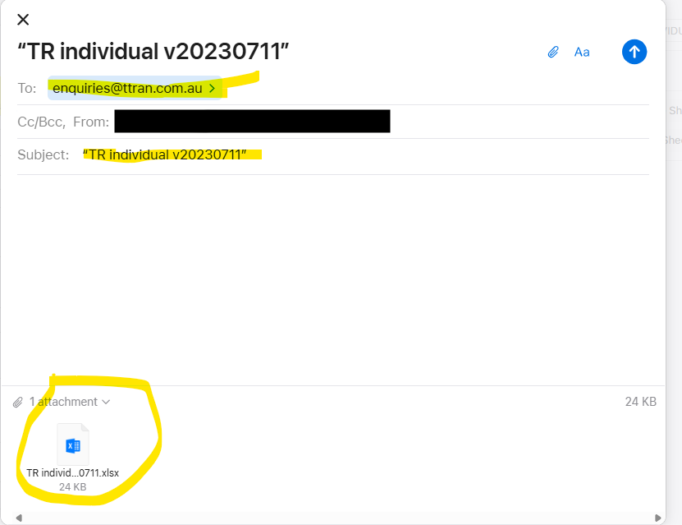682x525 pixels.
Task: Click the To: field label
Action: point(27,89)
